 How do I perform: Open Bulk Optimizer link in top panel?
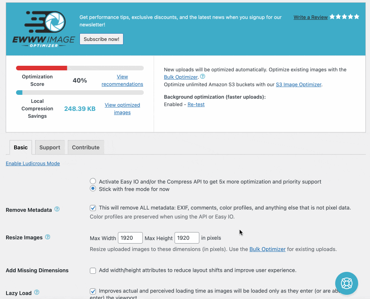181,77
